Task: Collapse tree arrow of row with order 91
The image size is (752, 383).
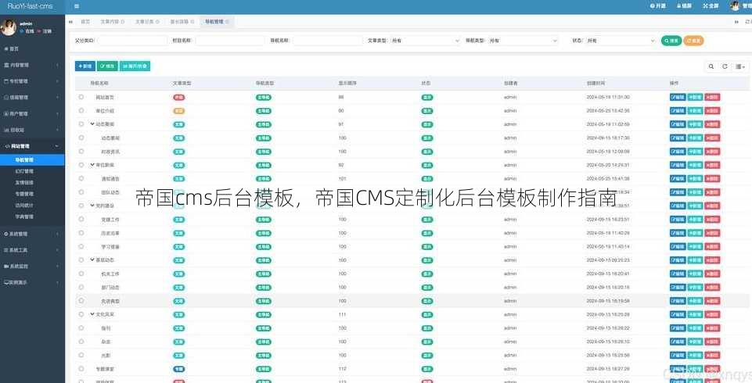Action: 92,124
